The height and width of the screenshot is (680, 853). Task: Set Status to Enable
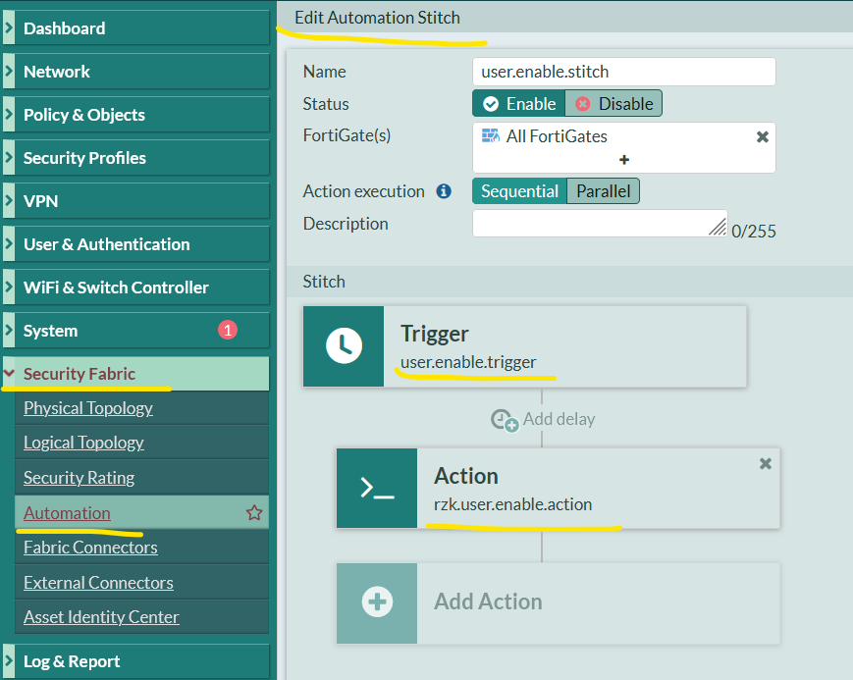(519, 103)
